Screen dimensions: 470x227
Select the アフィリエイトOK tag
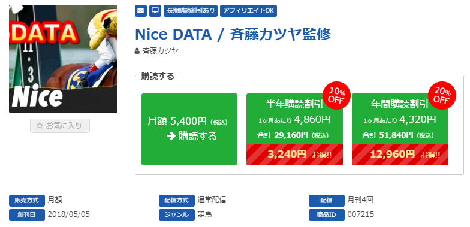tap(248, 11)
